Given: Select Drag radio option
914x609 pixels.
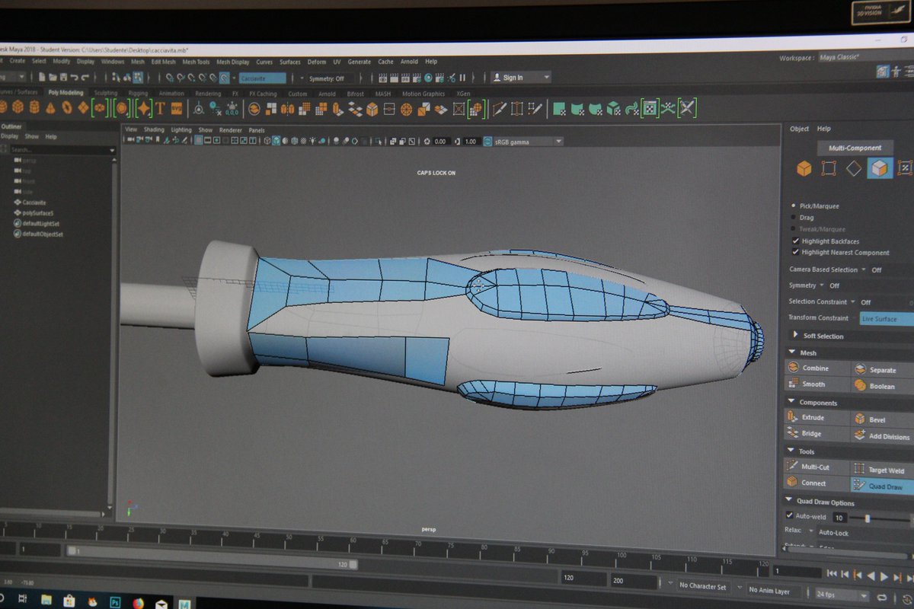Looking at the screenshot, I should (x=794, y=217).
